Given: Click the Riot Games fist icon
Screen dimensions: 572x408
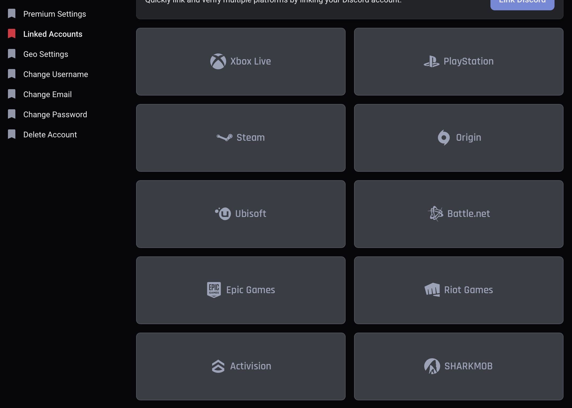Looking at the screenshot, I should pos(432,290).
